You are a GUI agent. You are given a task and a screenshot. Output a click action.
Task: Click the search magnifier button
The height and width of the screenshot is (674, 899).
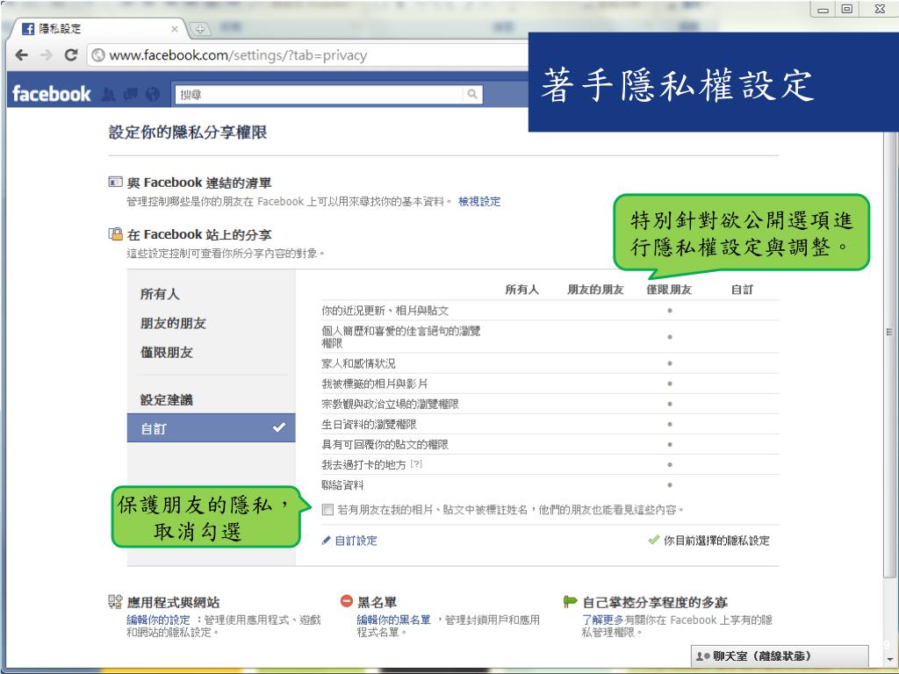(x=471, y=94)
